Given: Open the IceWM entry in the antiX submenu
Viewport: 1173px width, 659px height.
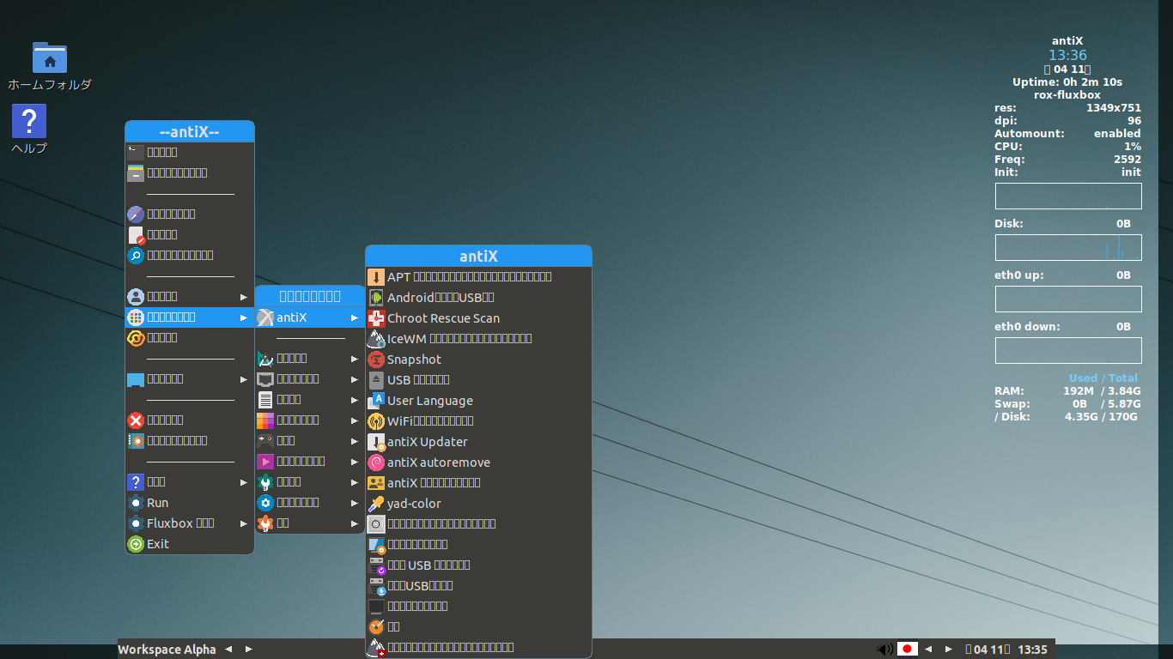Looking at the screenshot, I should (478, 338).
